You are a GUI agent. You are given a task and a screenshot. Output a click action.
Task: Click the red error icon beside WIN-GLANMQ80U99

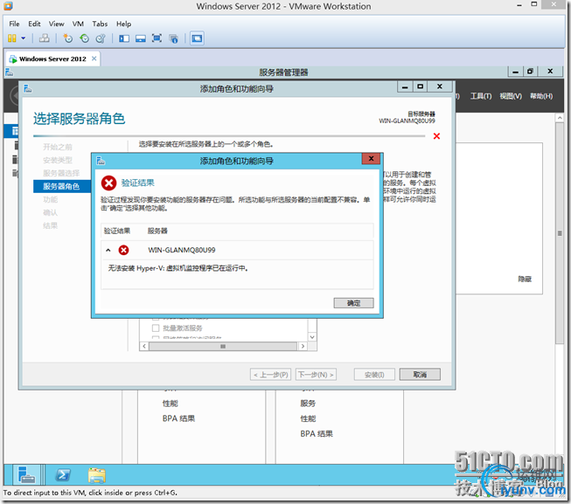click(124, 250)
